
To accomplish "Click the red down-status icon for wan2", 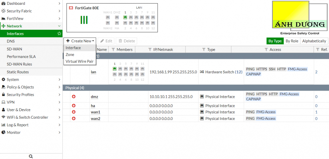I will (x=74, y=118).
